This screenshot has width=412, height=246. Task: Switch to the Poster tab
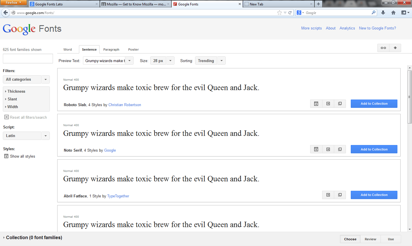click(133, 49)
